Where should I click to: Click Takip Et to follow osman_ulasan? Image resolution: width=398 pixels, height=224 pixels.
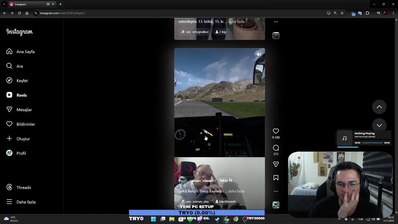(x=226, y=180)
